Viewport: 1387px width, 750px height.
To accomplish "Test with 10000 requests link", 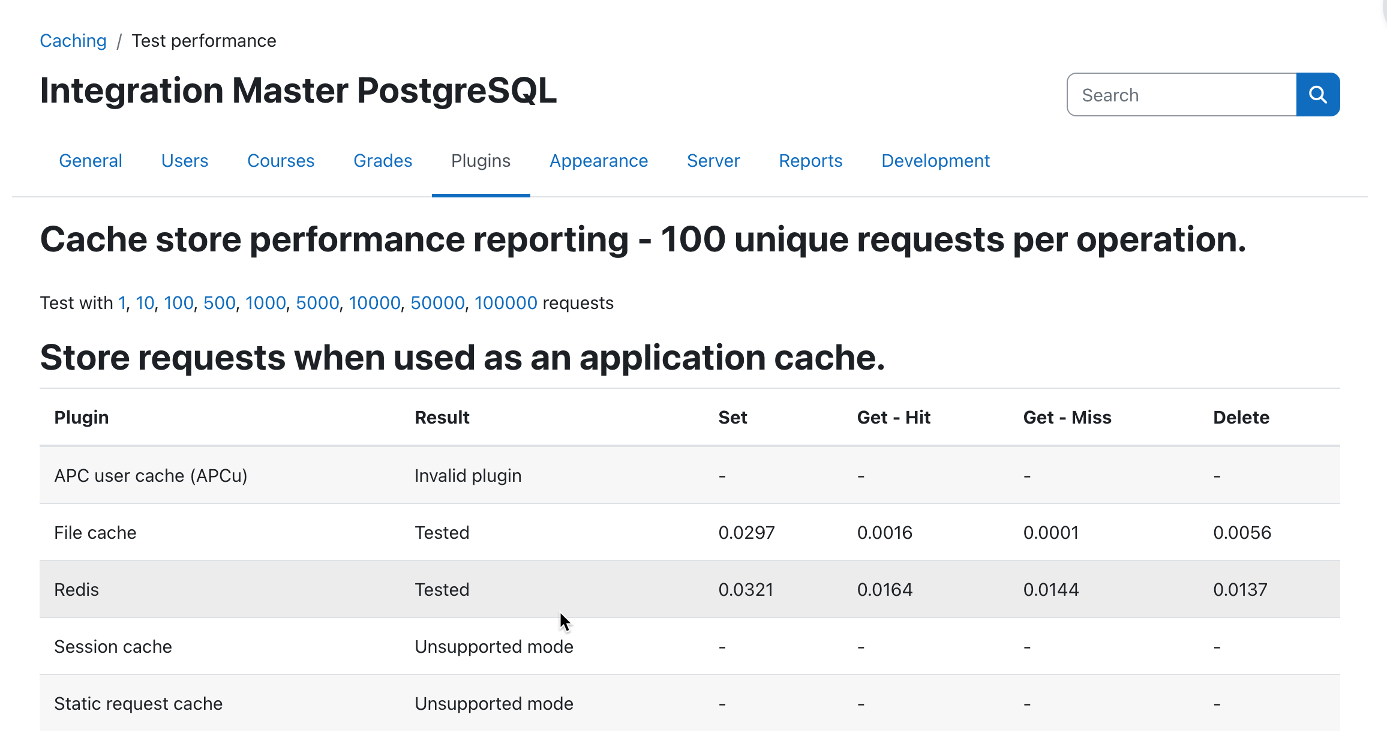I will pos(375,303).
